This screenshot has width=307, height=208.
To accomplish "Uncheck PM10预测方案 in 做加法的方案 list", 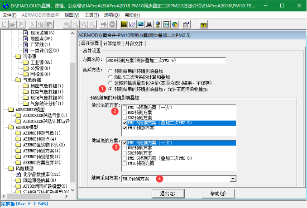I will (x=125, y=128).
